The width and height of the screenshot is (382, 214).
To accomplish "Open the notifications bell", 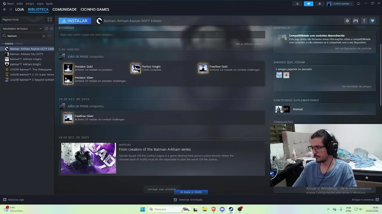I will [320, 4].
